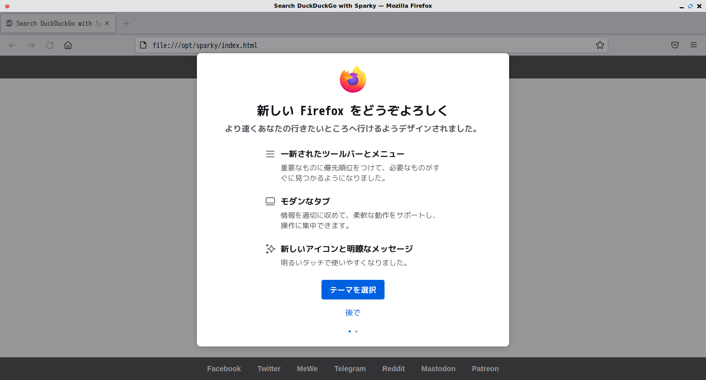Click the モダンなタブ laptop icon
Image resolution: width=706 pixels, height=380 pixels.
pyautogui.click(x=270, y=201)
